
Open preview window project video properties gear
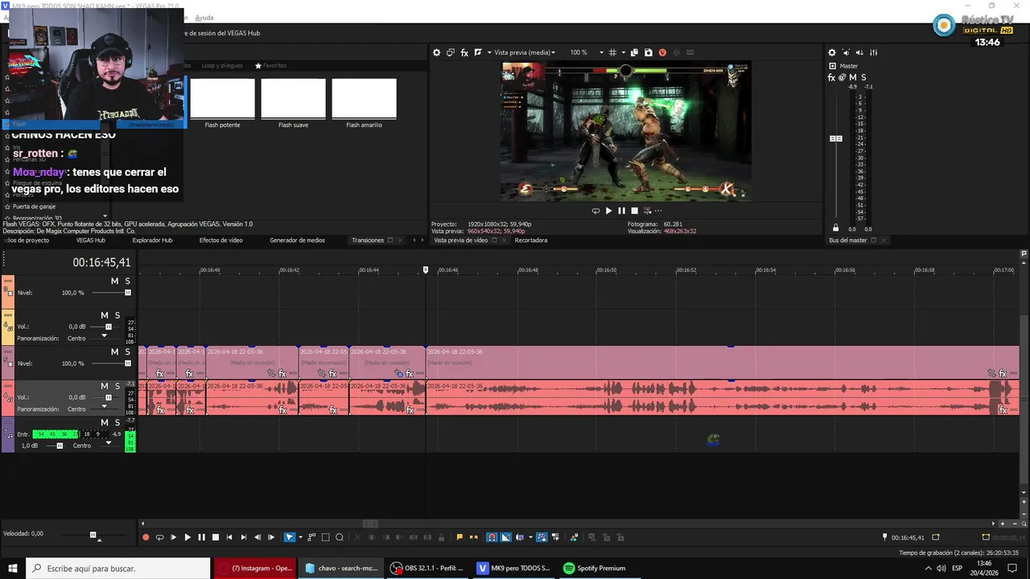[x=437, y=52]
